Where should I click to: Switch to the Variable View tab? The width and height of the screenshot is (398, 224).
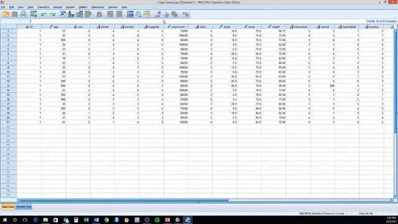tap(24, 207)
